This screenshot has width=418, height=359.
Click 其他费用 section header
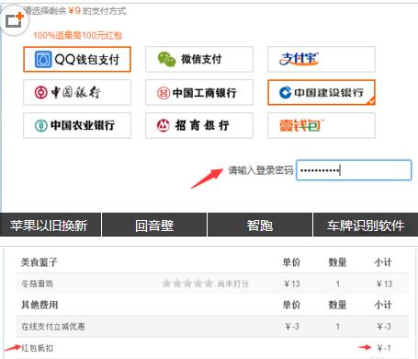coord(40,305)
